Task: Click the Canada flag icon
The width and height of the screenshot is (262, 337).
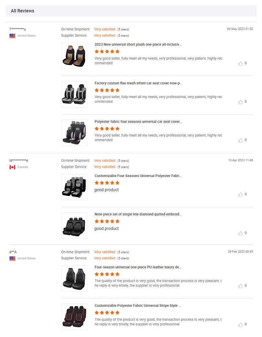Action: click(x=12, y=167)
